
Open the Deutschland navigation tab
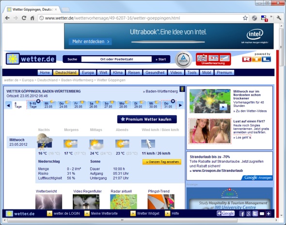coord(66,73)
